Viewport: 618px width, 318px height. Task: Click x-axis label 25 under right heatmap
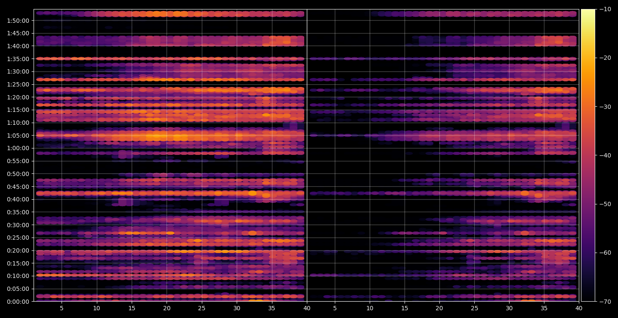pyautogui.click(x=474, y=309)
